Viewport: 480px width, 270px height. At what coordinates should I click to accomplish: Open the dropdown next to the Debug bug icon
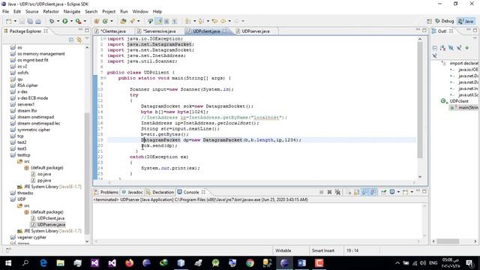58,21
